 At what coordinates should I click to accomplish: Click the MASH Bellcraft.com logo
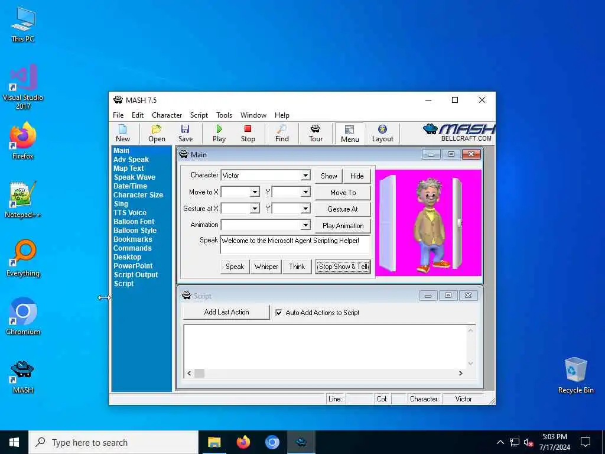(x=459, y=133)
